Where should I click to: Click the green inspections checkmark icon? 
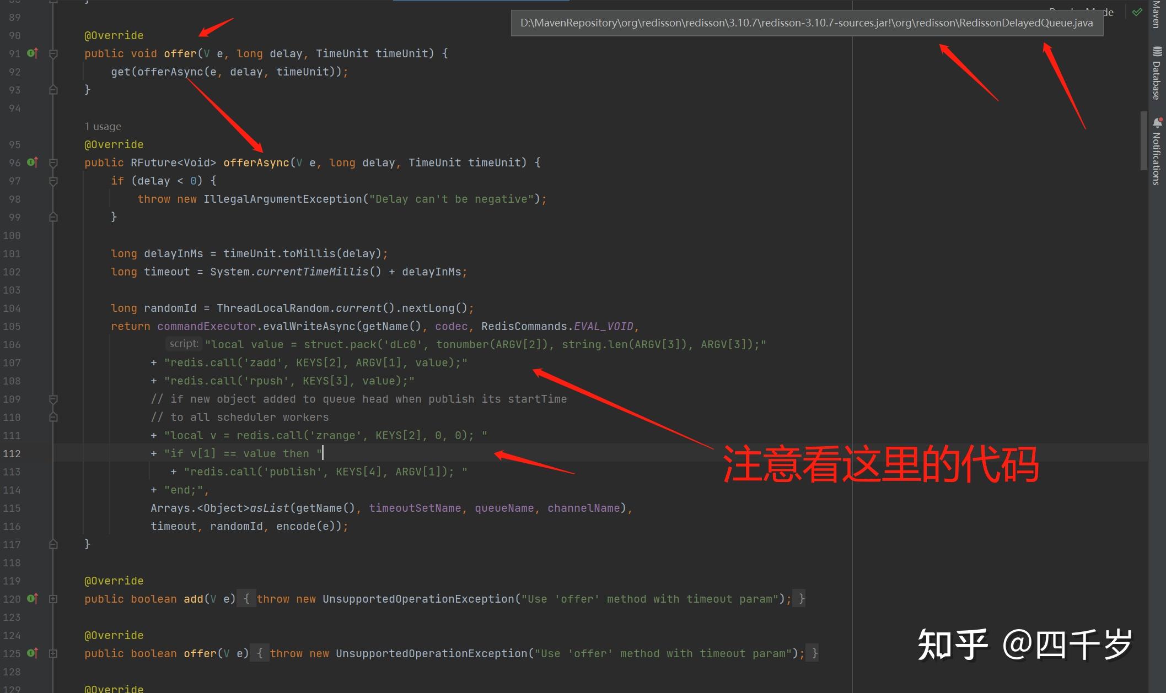1137,12
